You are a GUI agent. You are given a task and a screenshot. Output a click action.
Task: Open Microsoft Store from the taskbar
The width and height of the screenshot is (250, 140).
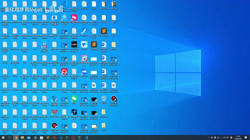41,137
